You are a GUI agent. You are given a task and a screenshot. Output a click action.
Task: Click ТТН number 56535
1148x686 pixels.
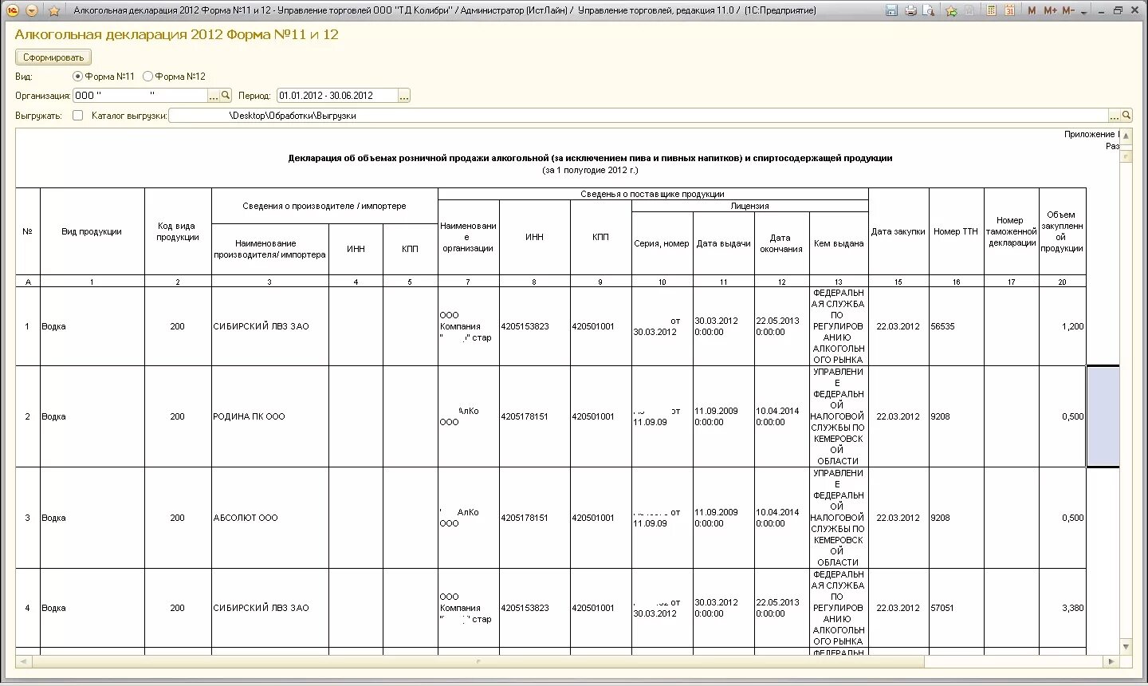pos(956,326)
